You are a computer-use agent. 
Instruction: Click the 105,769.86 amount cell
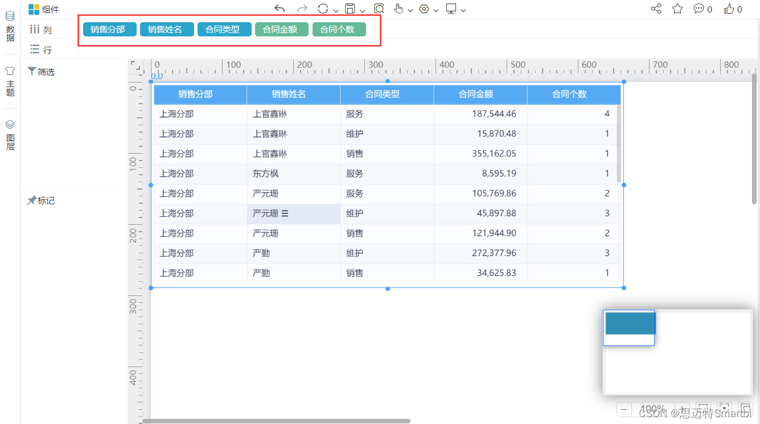coord(480,194)
